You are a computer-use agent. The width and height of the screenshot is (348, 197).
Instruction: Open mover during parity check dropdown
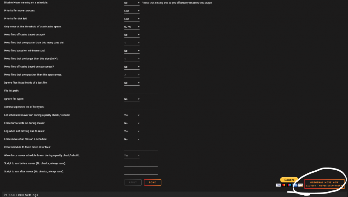(x=132, y=115)
